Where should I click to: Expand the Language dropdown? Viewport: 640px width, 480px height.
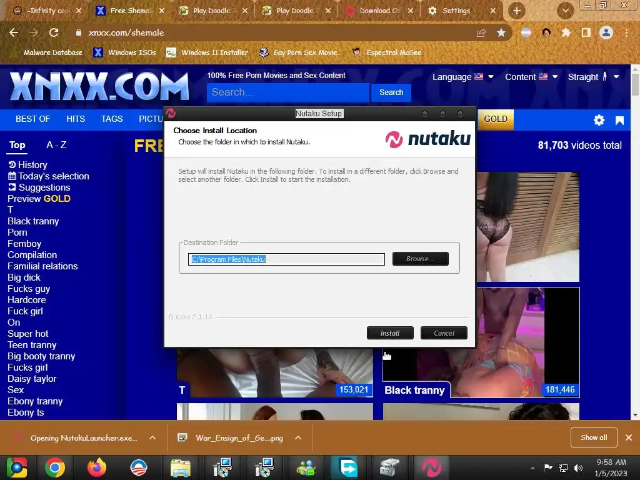463,77
